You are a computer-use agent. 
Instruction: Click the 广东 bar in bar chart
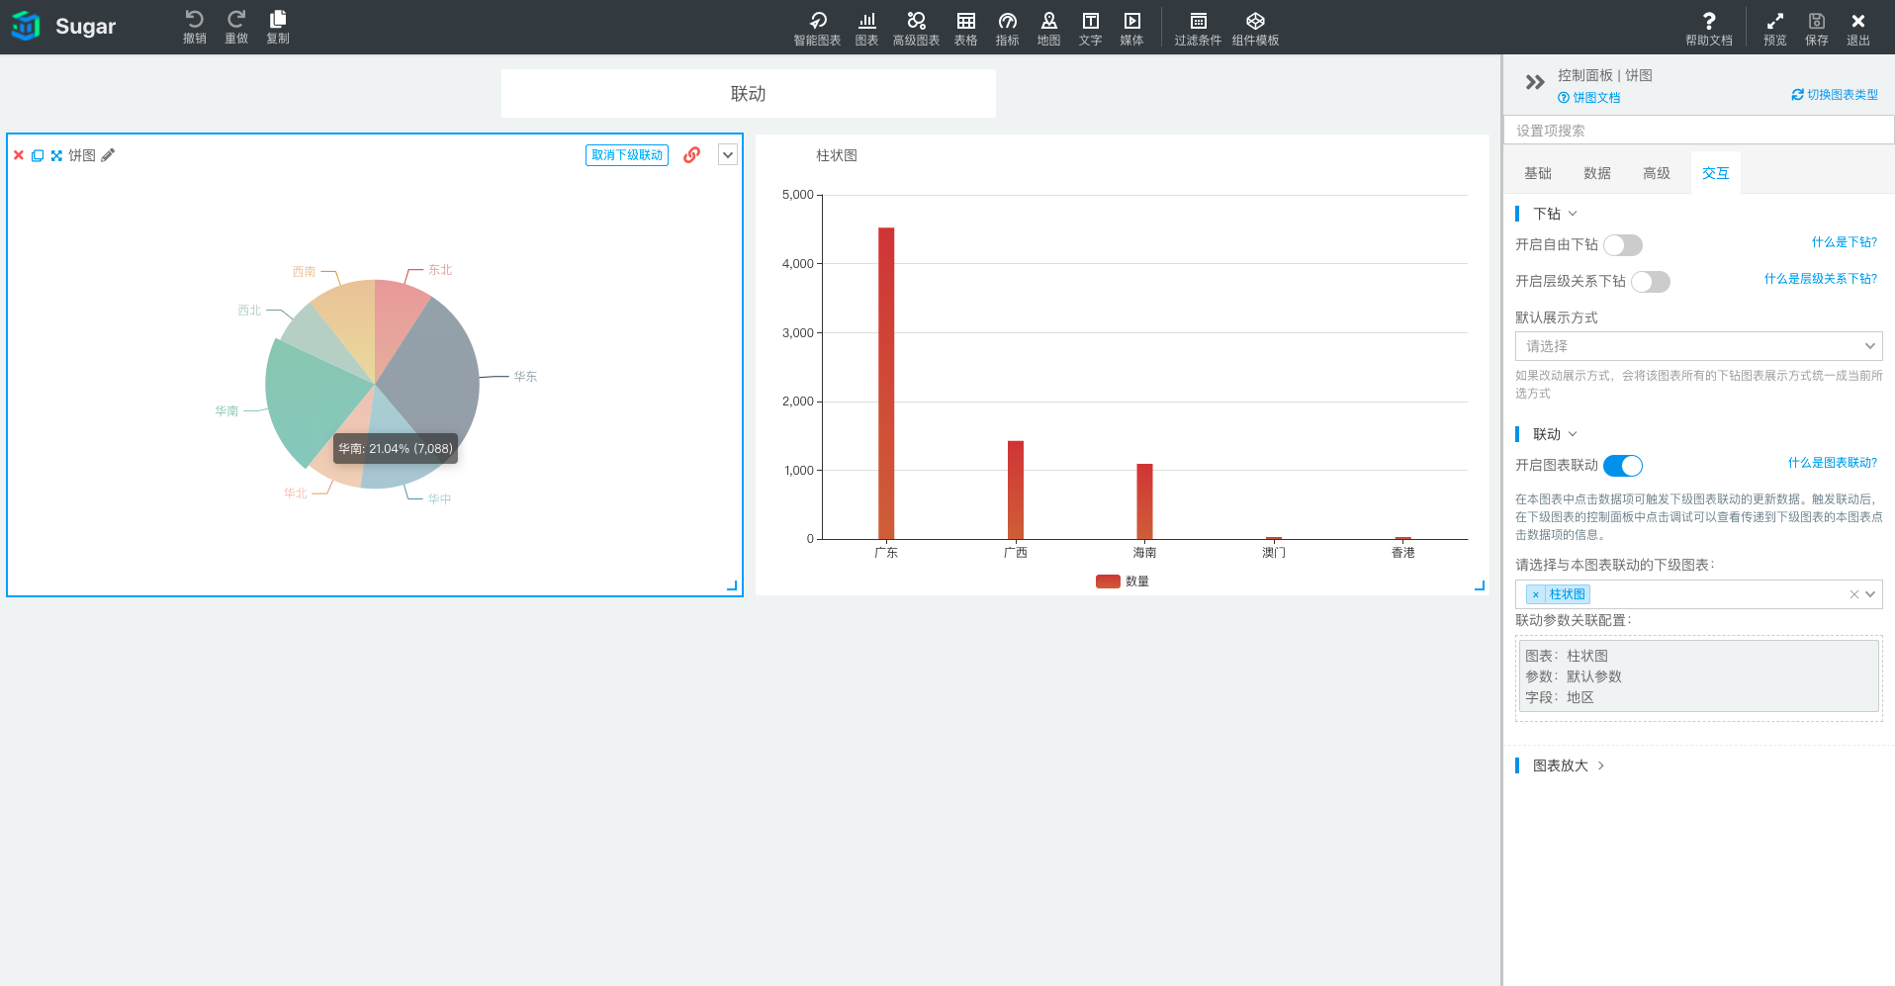pos(886,384)
